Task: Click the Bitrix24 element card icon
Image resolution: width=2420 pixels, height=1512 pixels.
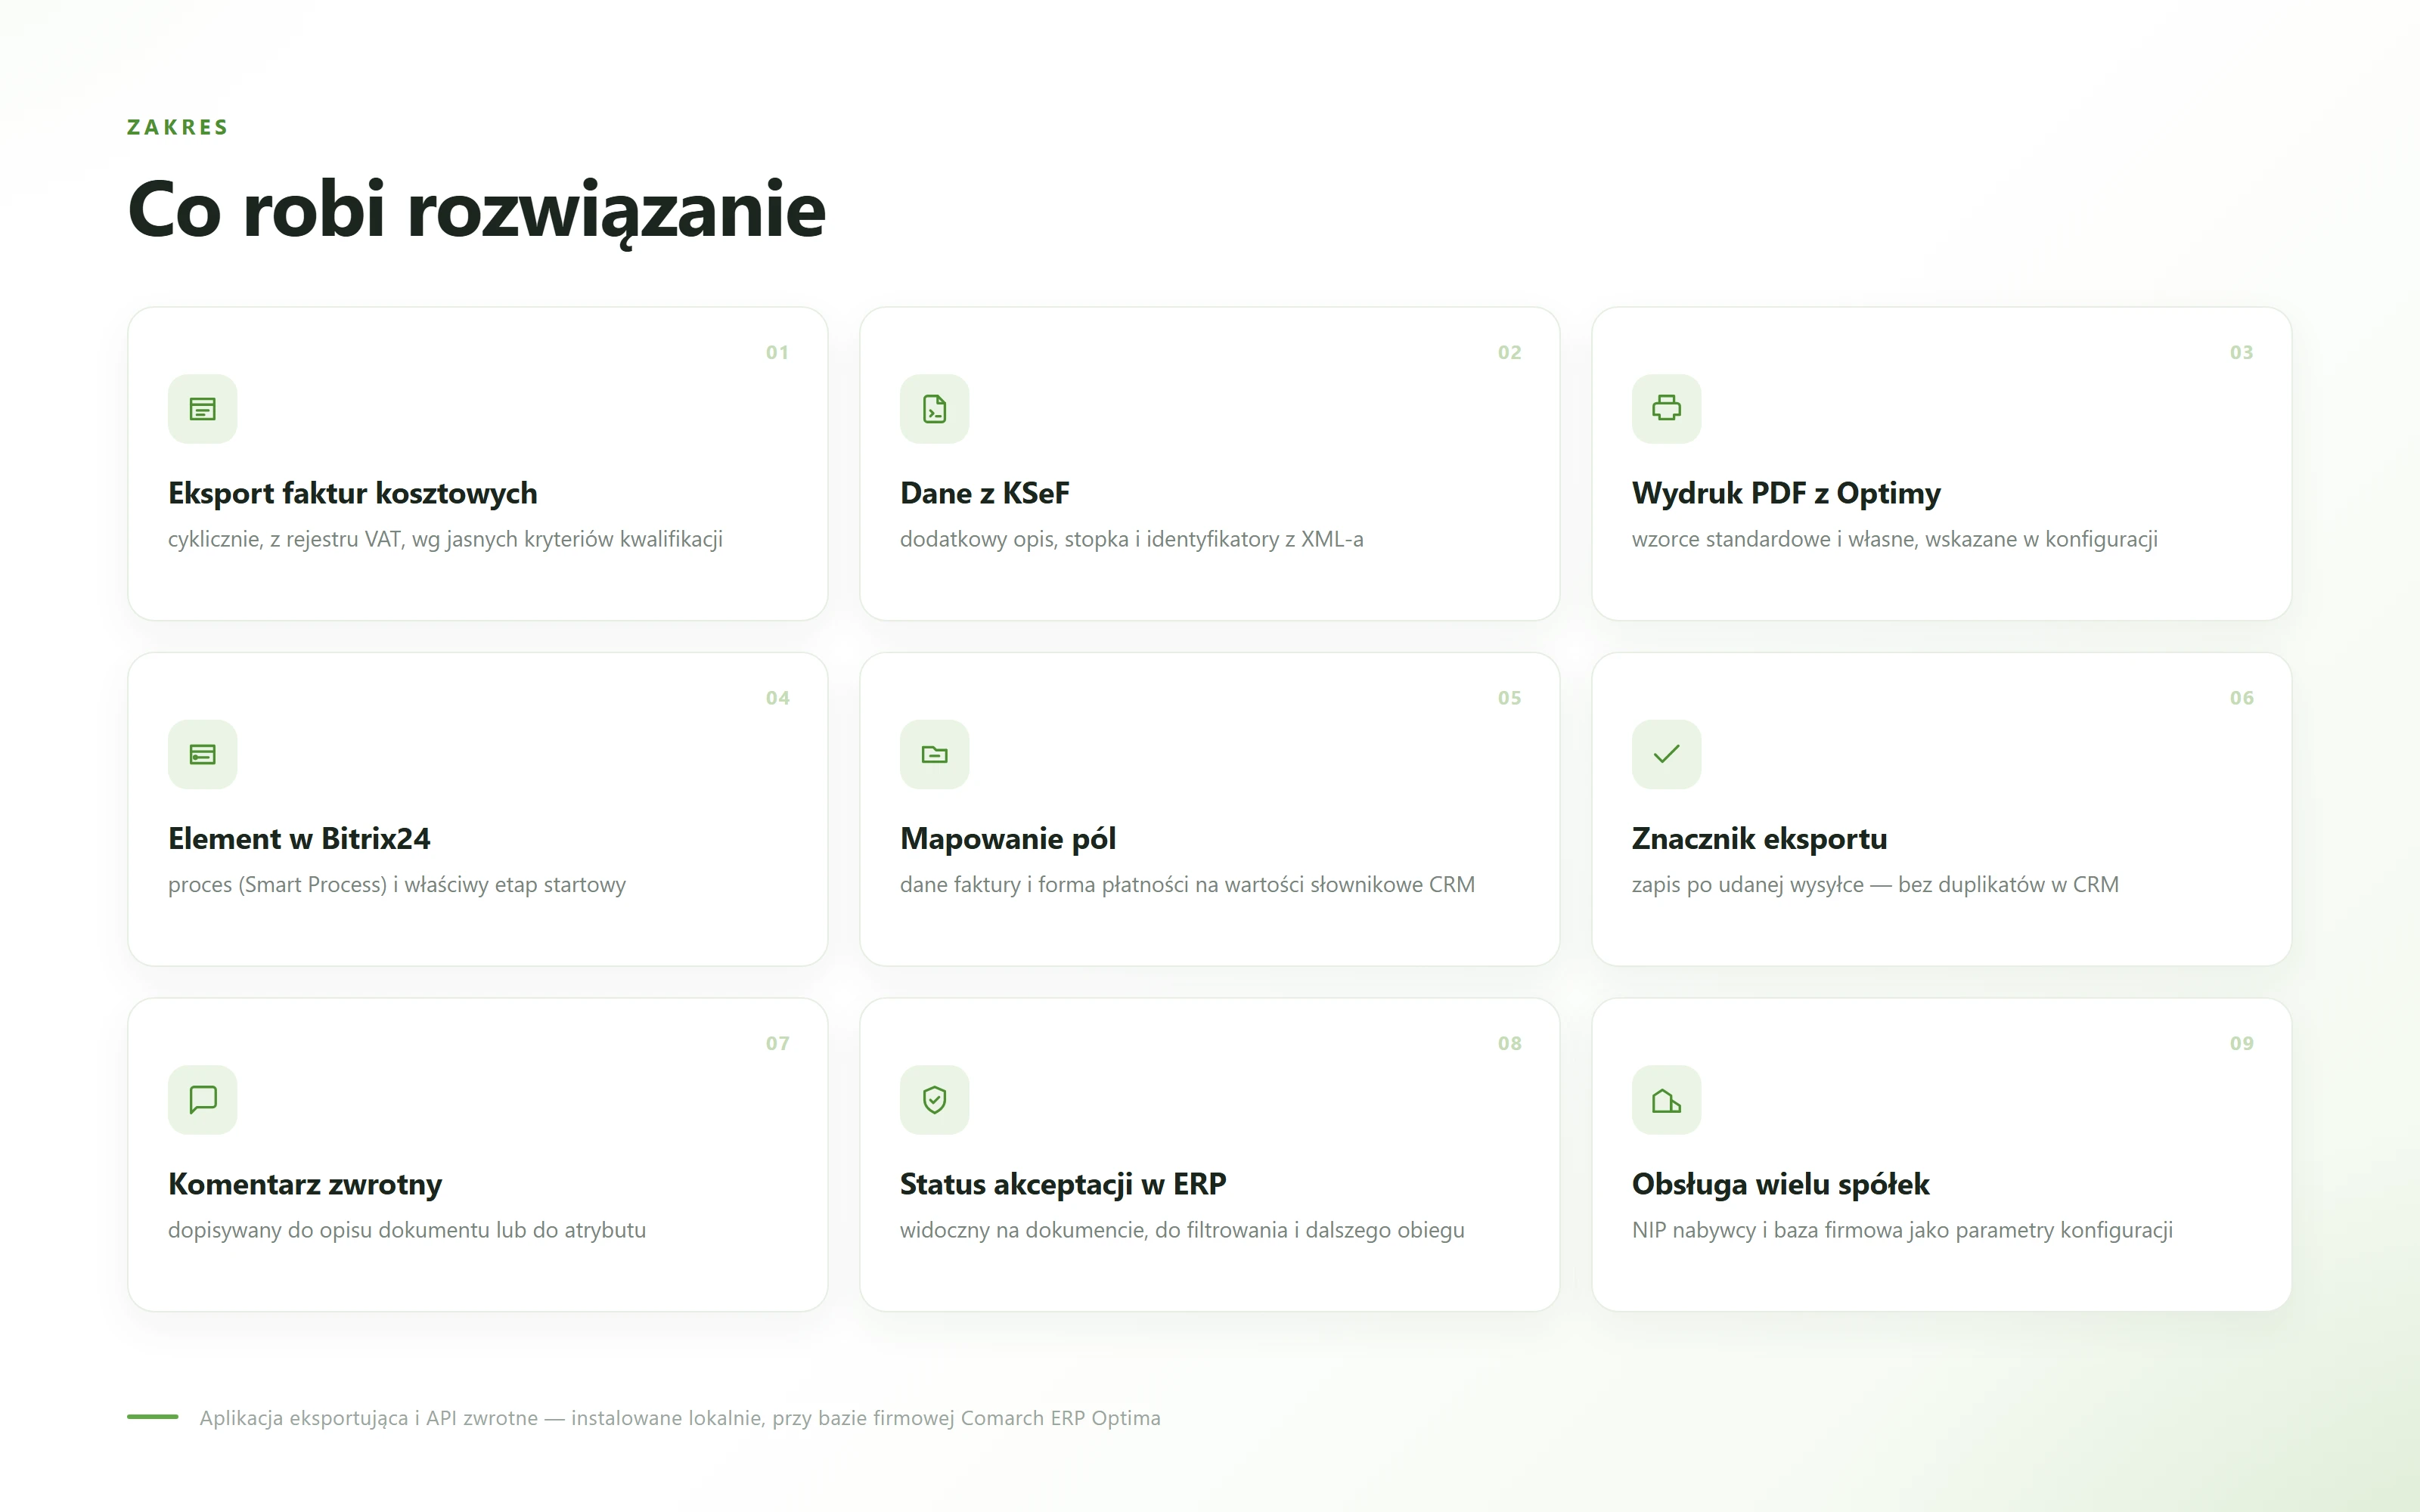Action: pyautogui.click(x=203, y=754)
